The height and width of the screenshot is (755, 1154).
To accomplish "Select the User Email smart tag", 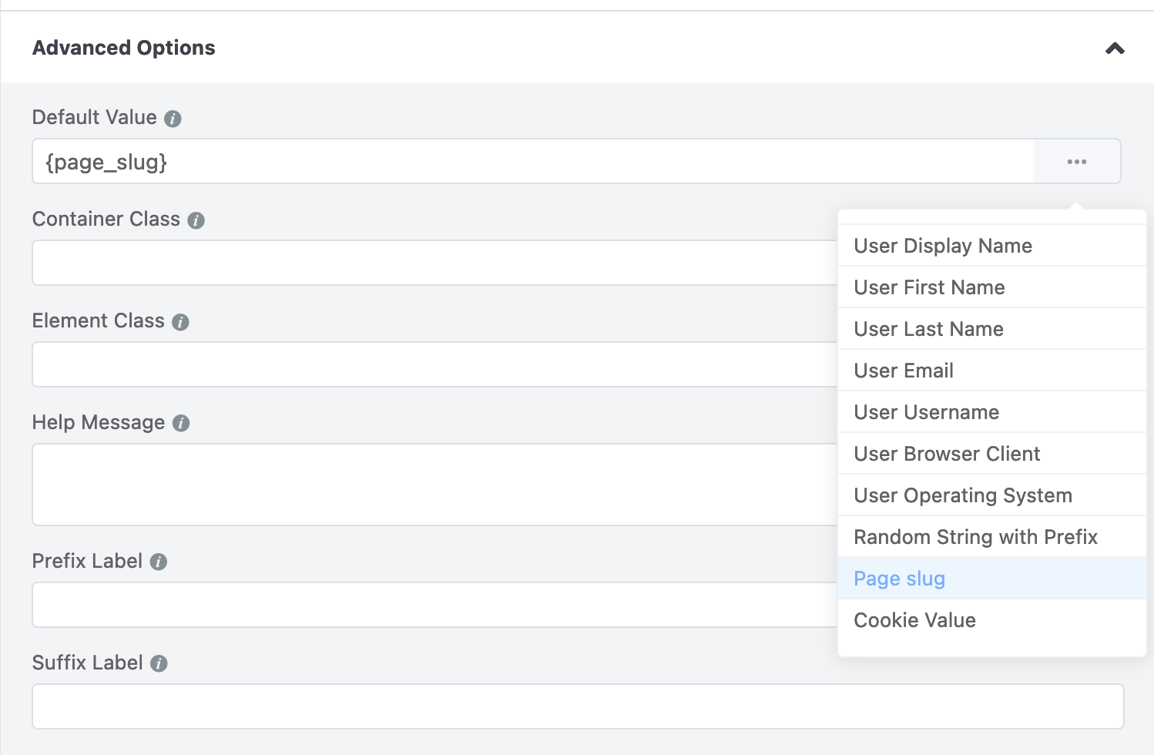I will pos(903,371).
